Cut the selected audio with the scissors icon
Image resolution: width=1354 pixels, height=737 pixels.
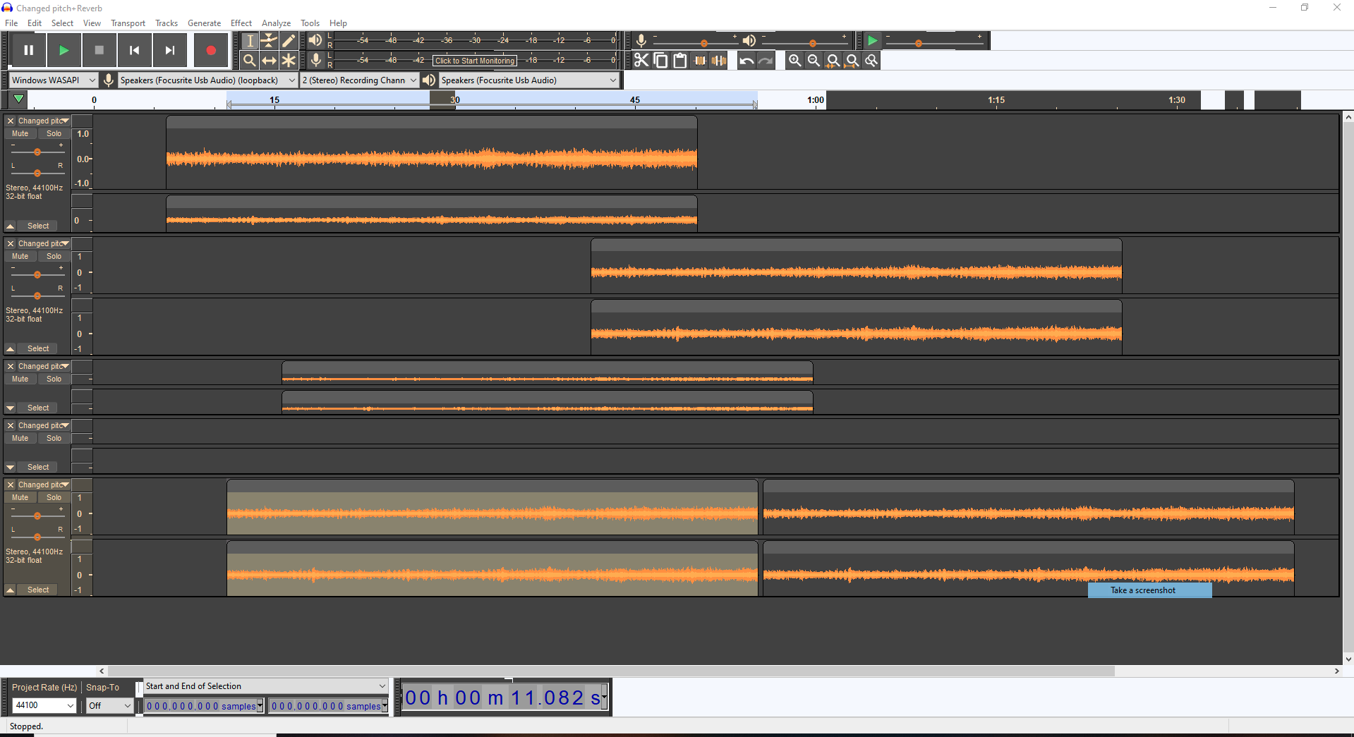(x=641, y=60)
